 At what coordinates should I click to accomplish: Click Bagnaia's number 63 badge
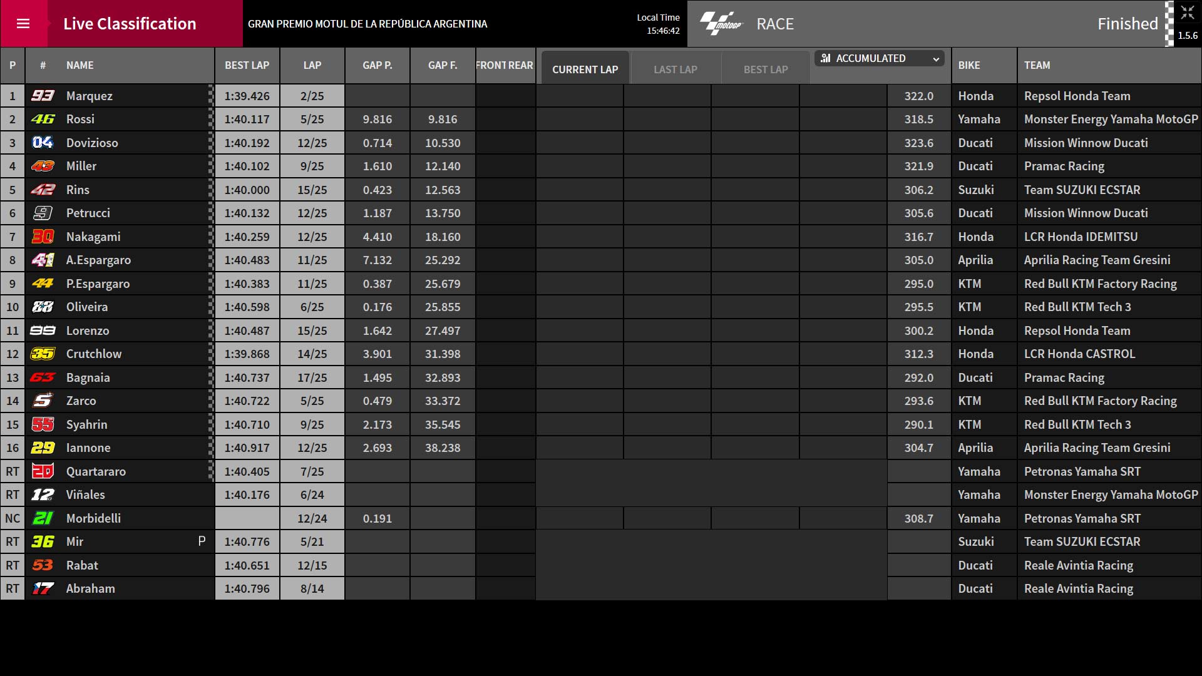pyautogui.click(x=43, y=377)
